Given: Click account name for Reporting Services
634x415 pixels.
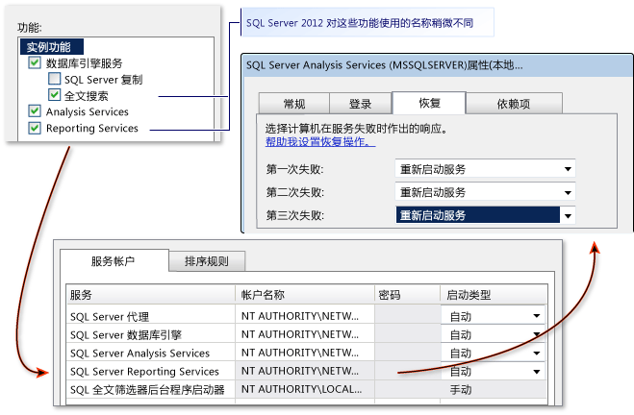Looking at the screenshot, I should point(305,371).
